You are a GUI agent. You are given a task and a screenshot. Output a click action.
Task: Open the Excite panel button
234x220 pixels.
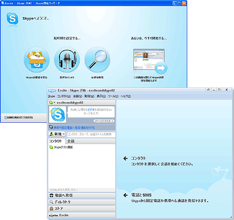click(82, 215)
